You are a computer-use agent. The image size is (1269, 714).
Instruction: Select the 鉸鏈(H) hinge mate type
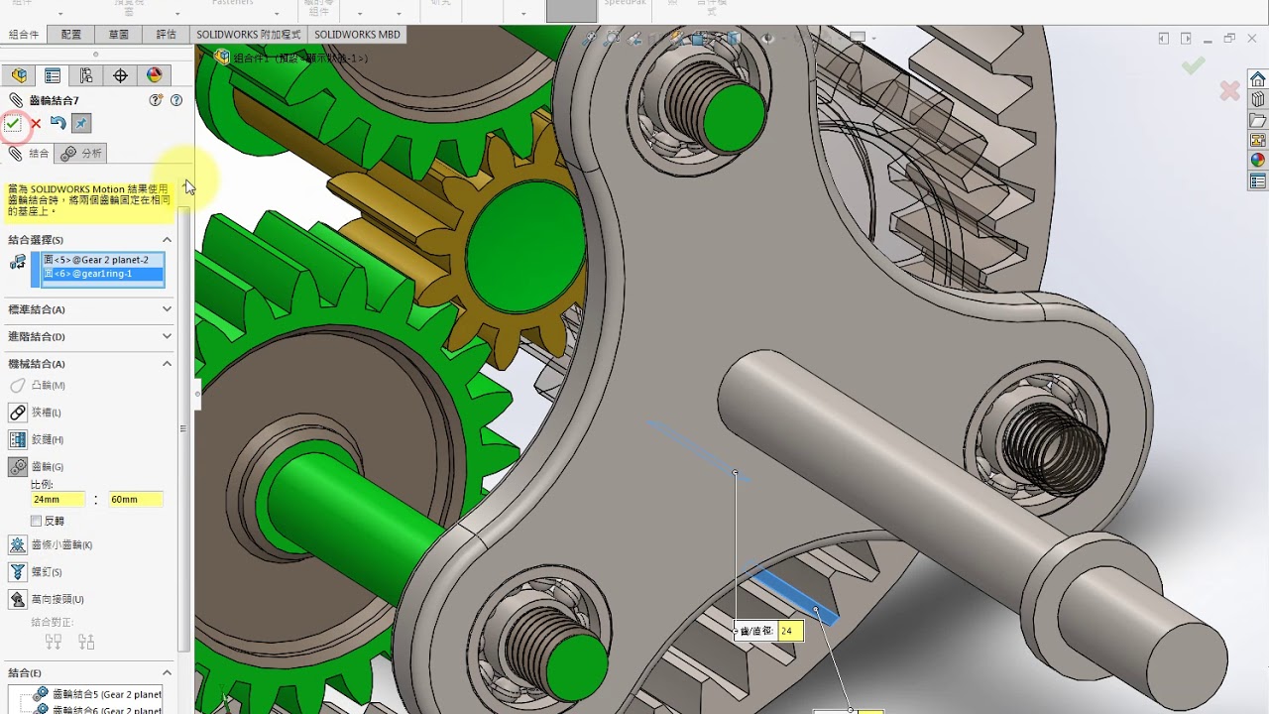(x=36, y=439)
